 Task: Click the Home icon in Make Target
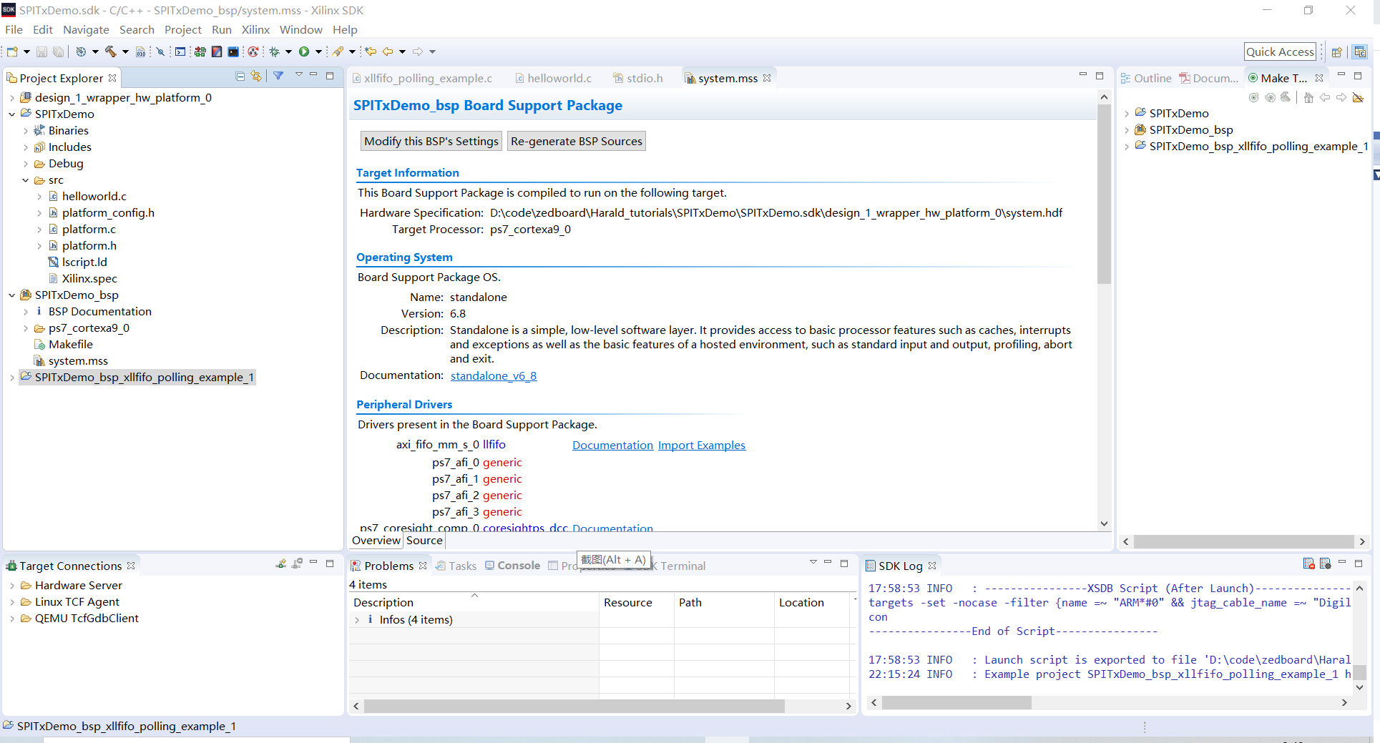(1308, 97)
